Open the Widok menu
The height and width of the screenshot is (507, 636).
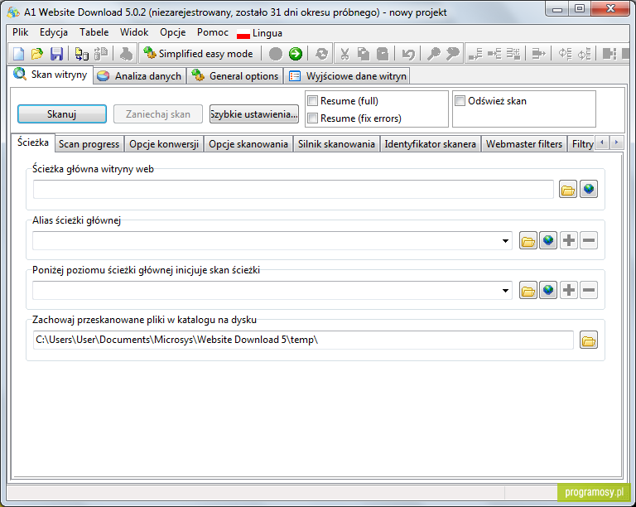tap(134, 32)
